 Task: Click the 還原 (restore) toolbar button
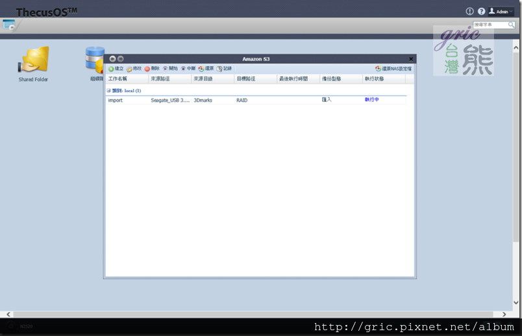click(x=206, y=69)
